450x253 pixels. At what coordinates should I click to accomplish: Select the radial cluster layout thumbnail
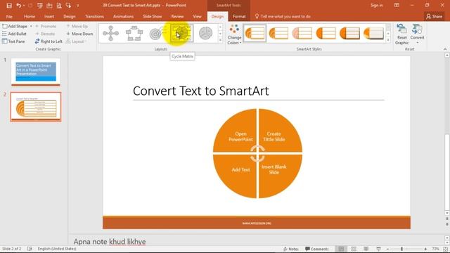[x=111, y=33]
